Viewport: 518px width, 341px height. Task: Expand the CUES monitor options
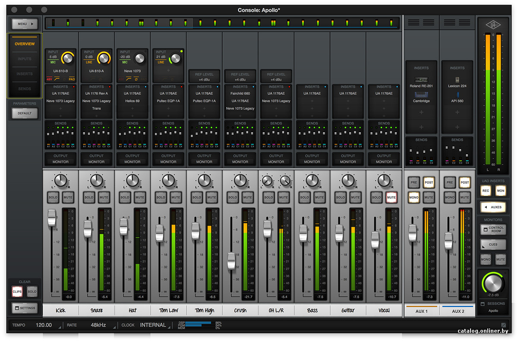493,244
